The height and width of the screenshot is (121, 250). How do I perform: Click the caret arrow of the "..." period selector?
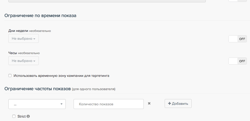point(62,104)
